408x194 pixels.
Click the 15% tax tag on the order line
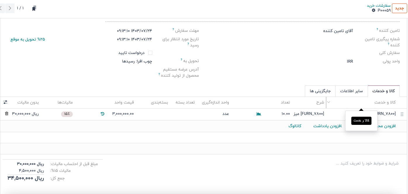pyautogui.click(x=67, y=114)
